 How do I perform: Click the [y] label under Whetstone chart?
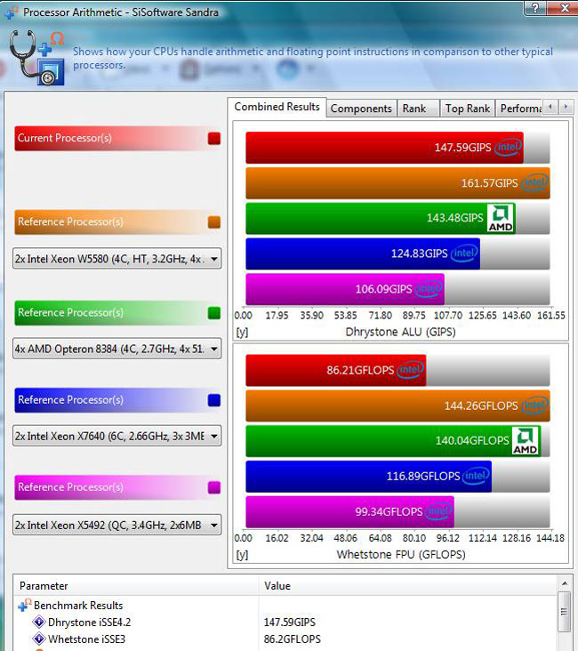242,555
